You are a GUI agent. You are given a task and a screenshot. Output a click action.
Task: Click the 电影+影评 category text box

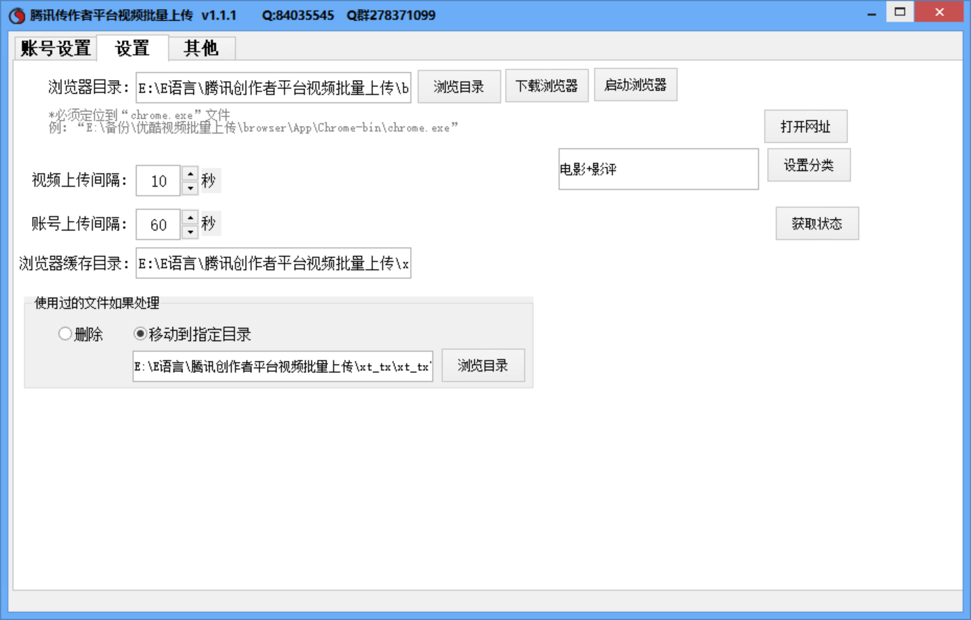(x=658, y=168)
